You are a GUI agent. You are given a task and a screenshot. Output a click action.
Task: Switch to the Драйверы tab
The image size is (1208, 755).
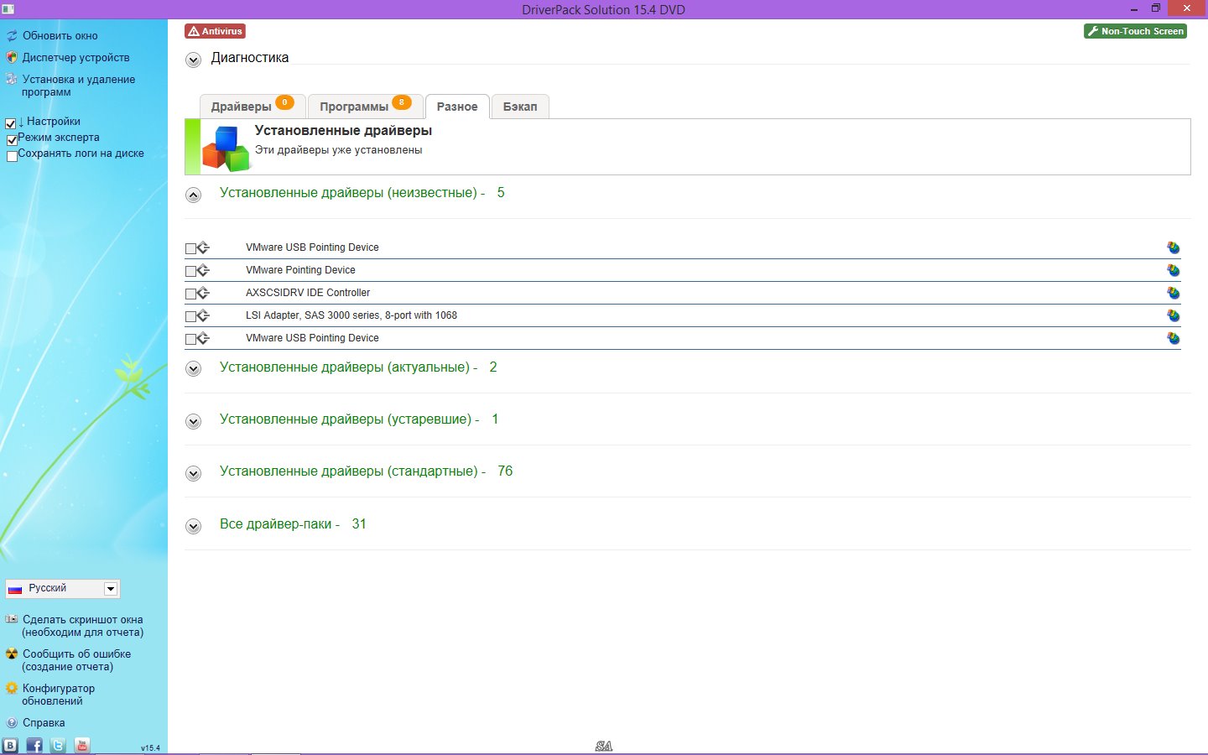point(252,106)
